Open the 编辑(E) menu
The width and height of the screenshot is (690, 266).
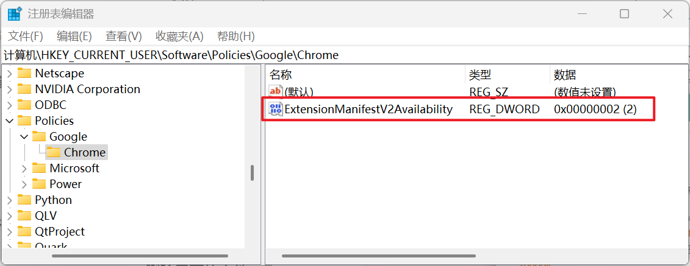click(74, 36)
